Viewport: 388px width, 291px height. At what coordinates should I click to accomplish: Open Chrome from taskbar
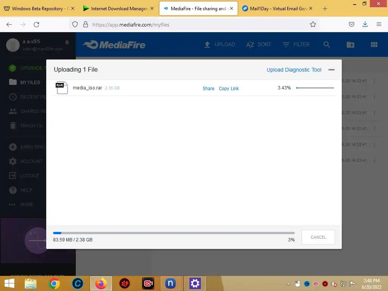pos(54,283)
